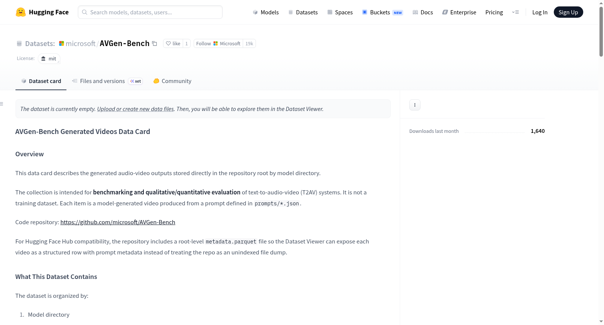Open Buckets in the top navigation
Image resolution: width=604 pixels, height=325 pixels.
382,12
